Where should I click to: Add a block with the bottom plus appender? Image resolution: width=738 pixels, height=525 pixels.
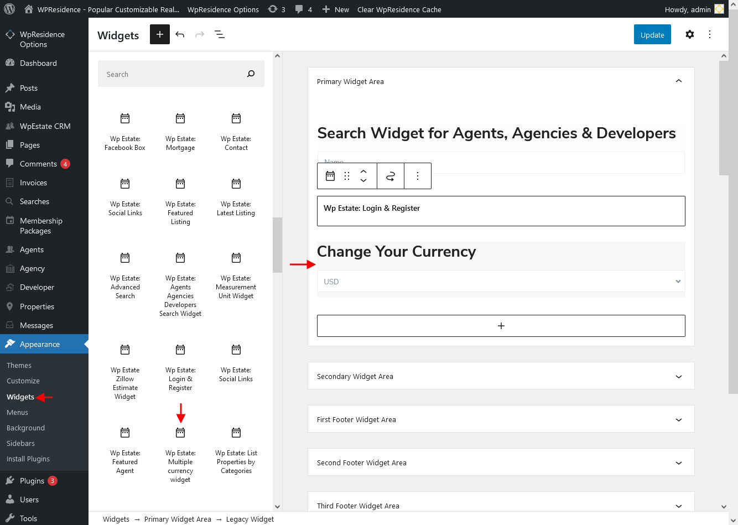[x=501, y=326]
